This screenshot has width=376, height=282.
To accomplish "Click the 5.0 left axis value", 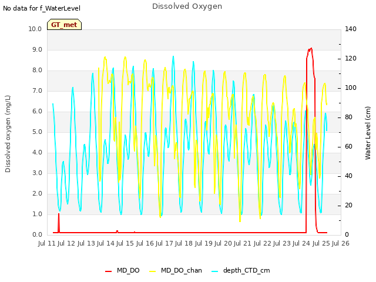I will (37, 132).
